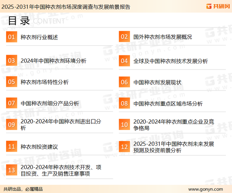Click the orange 05 chapter number box
This screenshot has width=232, height=193.
[x=11, y=82]
